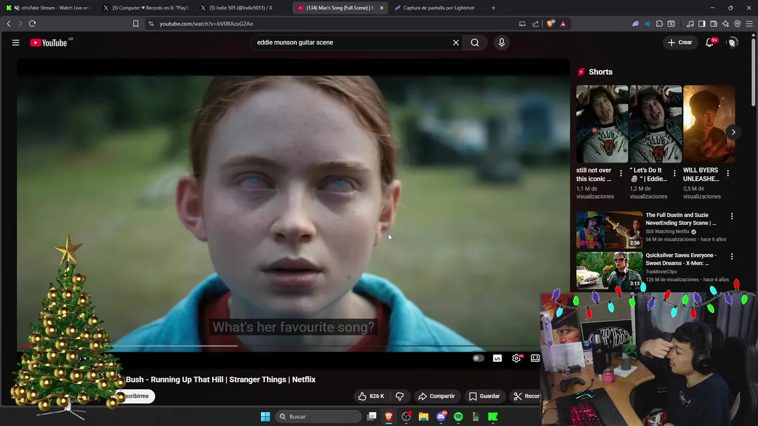Open the YouTube account avatar menu
758x426 pixels.
733,43
